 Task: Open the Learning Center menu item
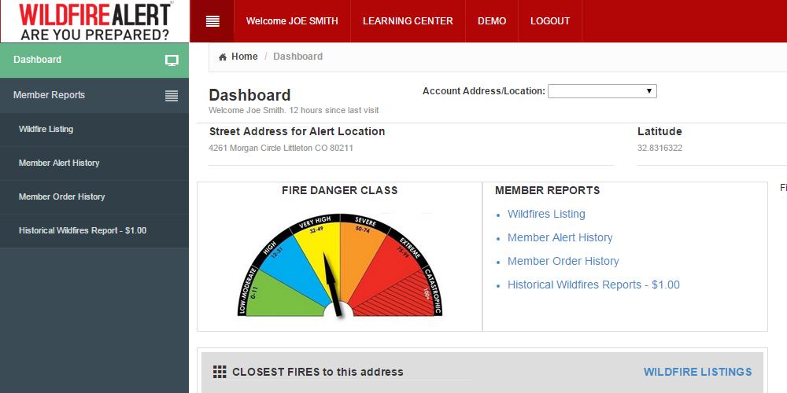(x=408, y=21)
